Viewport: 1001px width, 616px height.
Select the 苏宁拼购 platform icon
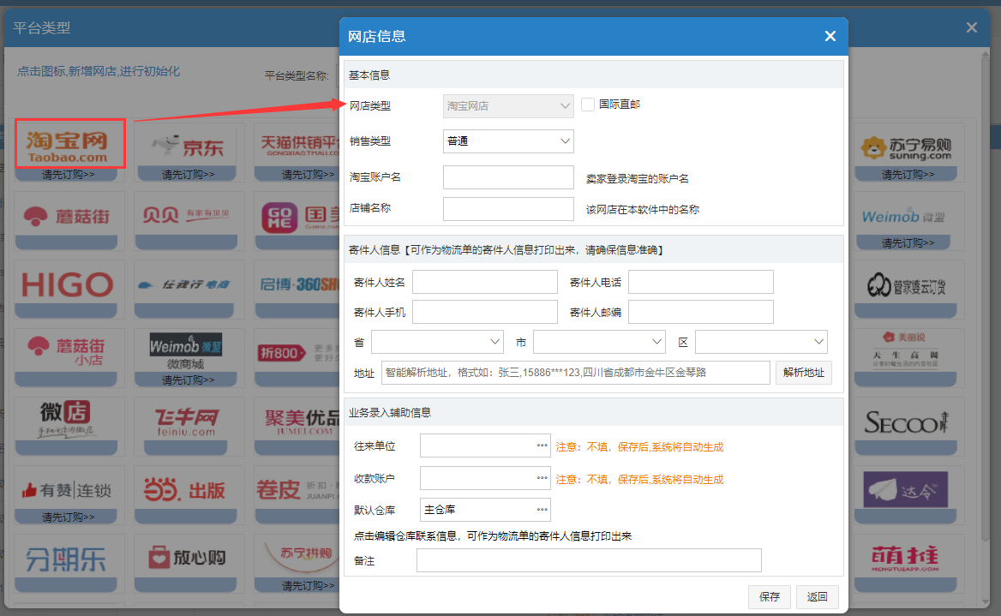300,557
